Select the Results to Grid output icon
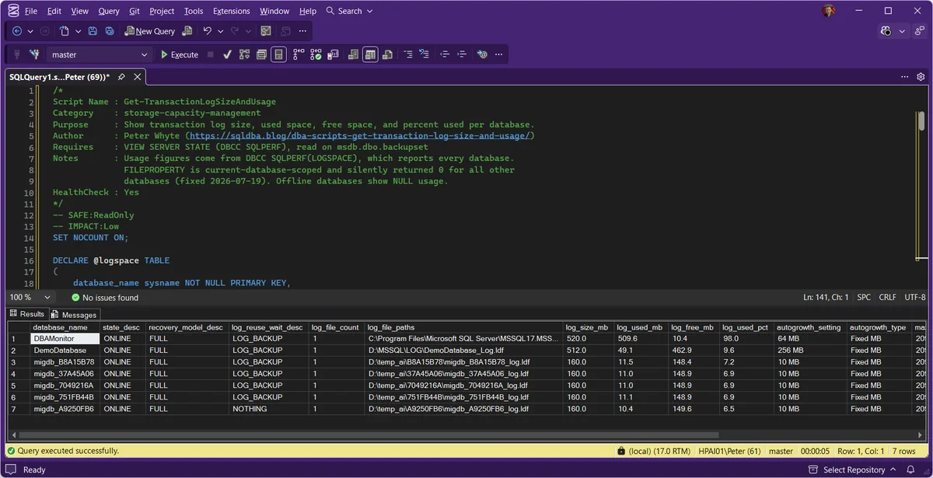 point(370,54)
